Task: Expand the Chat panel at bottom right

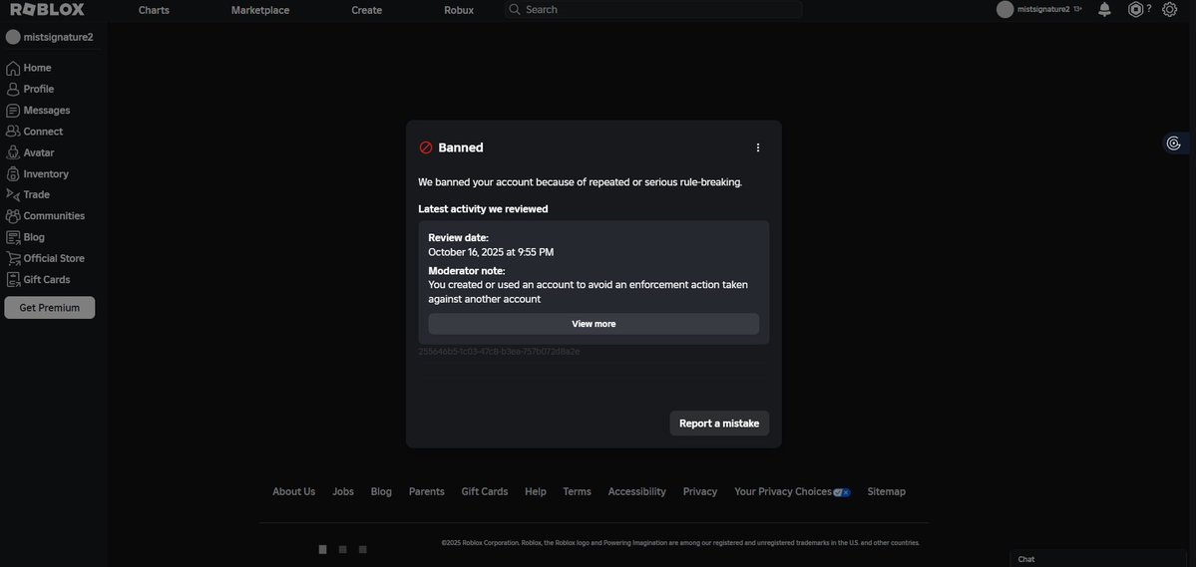Action: (1098, 559)
